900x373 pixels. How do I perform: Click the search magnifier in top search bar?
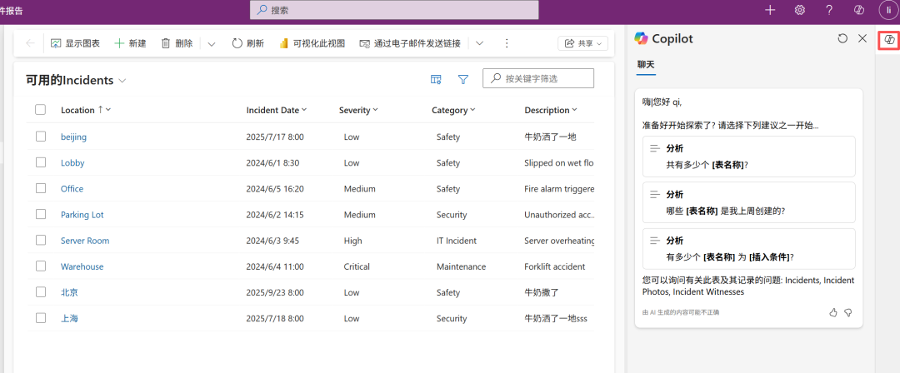click(x=262, y=10)
